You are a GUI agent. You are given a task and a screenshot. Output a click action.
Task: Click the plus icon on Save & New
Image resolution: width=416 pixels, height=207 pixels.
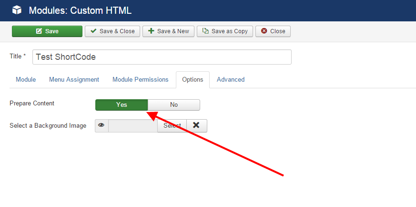[x=151, y=31]
